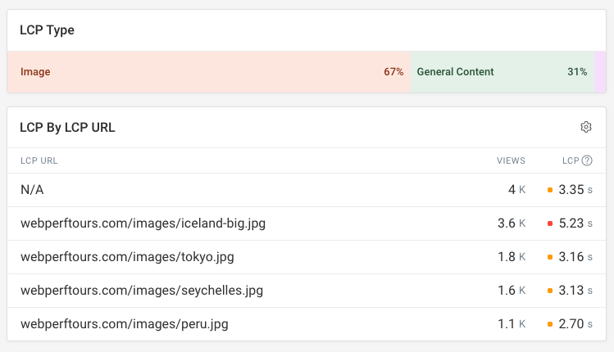Click the orange status dot for seychelles.jpg
The height and width of the screenshot is (352, 614).
pos(549,291)
